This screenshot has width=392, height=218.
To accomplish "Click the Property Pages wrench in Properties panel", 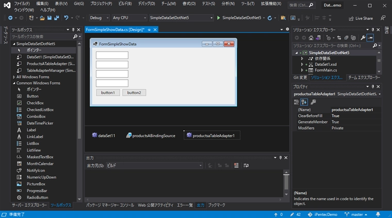I will pos(313,102).
